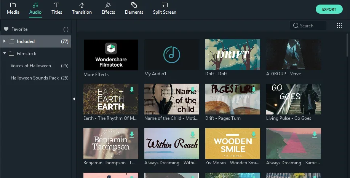Open the Media tab
The height and width of the screenshot is (178, 350).
pos(13,8)
